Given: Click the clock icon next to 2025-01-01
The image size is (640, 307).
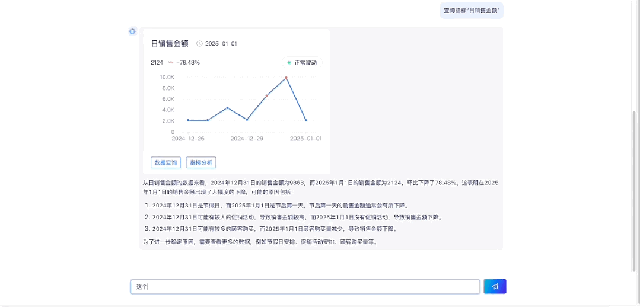Looking at the screenshot, I should pyautogui.click(x=199, y=44).
